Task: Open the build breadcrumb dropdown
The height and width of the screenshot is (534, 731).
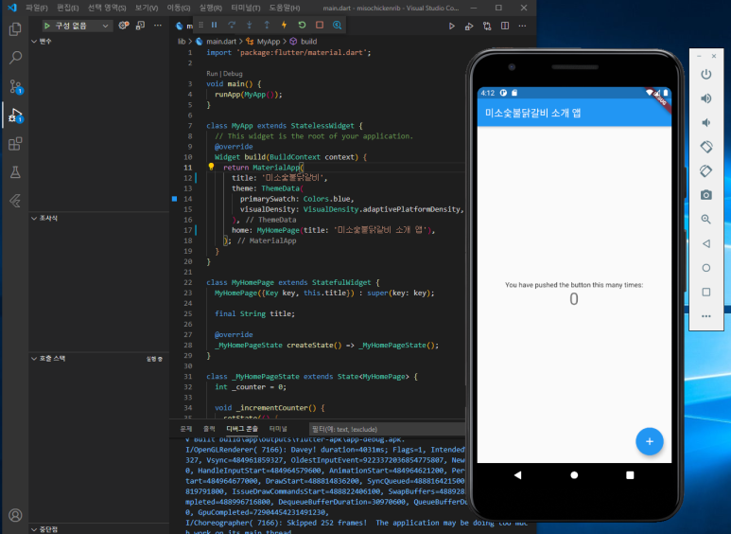Action: (x=308, y=42)
